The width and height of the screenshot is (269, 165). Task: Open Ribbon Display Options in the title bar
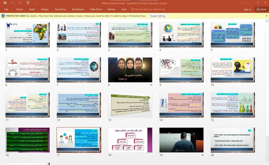[242, 3]
